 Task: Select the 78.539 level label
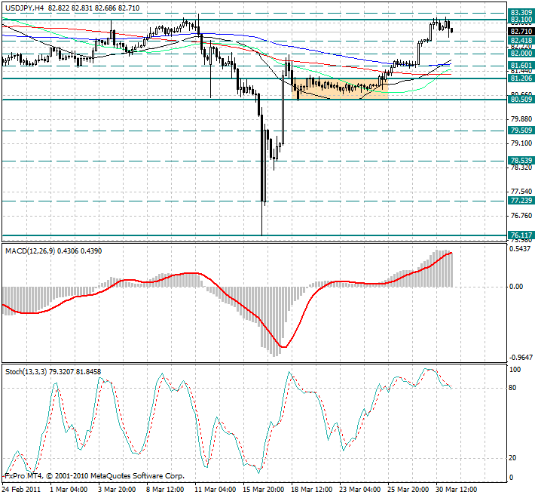[x=521, y=161]
